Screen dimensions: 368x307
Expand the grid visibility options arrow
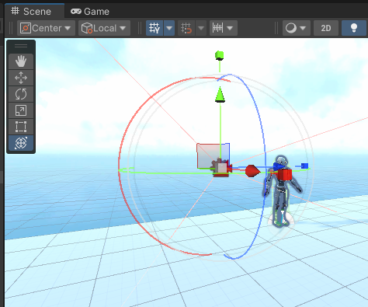[169, 28]
